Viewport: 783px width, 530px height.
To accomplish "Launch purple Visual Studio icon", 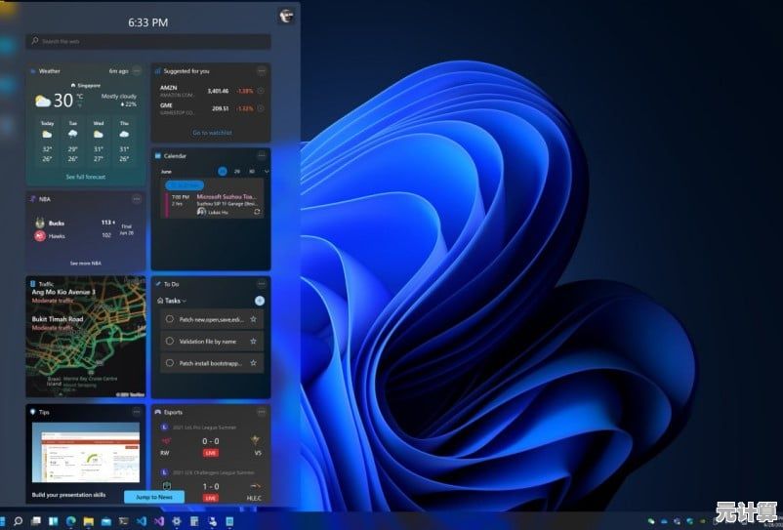I will point(159,521).
